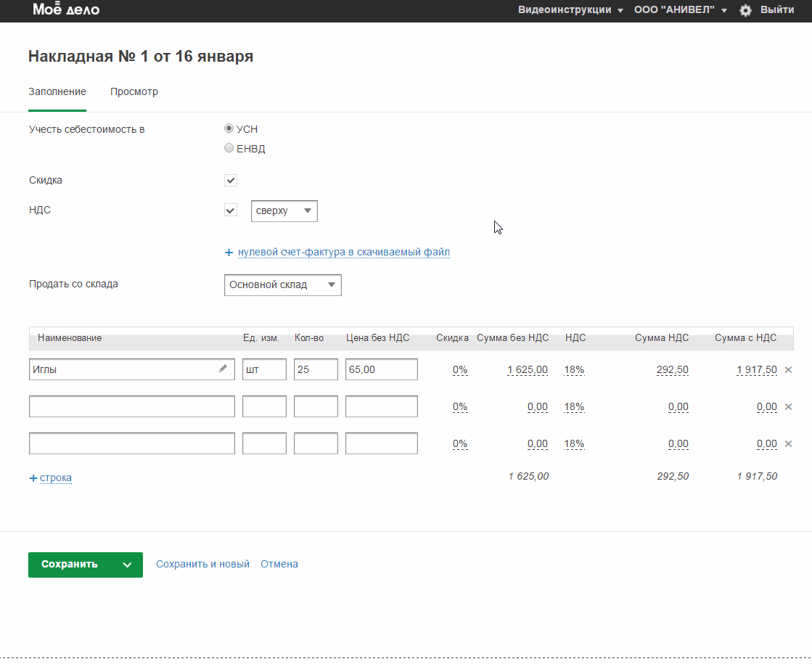Select the ЕНВД radio button
812x664 pixels.
click(229, 148)
